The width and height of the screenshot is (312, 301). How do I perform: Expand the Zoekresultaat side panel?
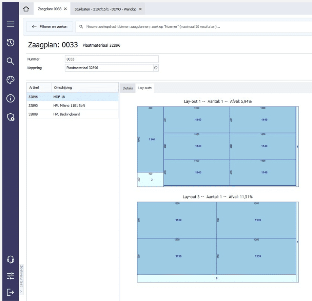[21, 291]
